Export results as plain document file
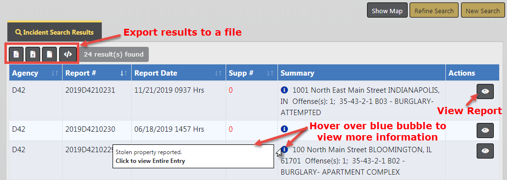The width and height of the screenshot is (507, 180). (49, 54)
